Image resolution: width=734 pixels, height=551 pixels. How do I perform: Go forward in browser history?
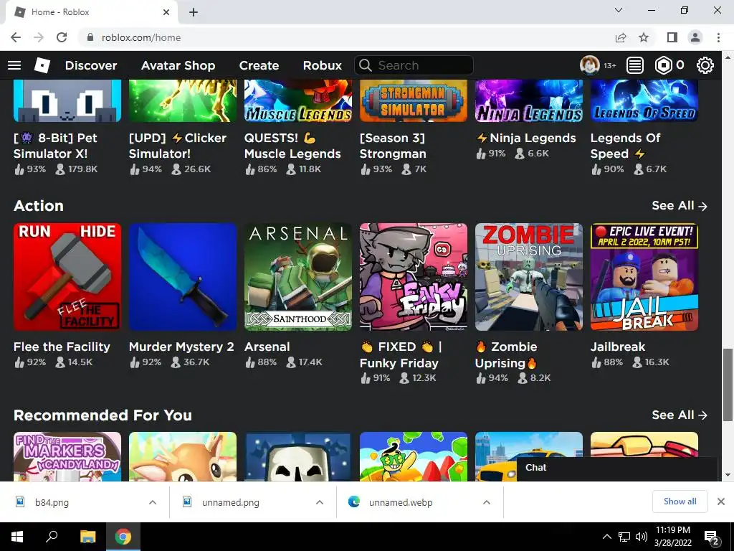[39, 37]
